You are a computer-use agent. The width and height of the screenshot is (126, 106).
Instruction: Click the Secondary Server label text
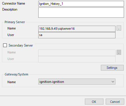(x=21, y=45)
